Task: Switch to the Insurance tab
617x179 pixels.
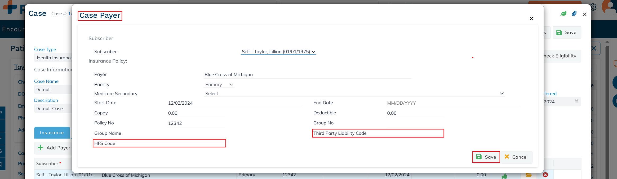Action: [x=52, y=133]
